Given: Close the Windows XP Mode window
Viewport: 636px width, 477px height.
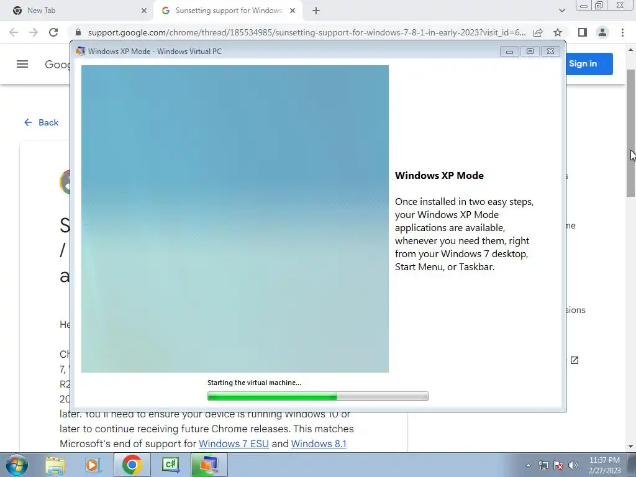Looking at the screenshot, I should 550,51.
